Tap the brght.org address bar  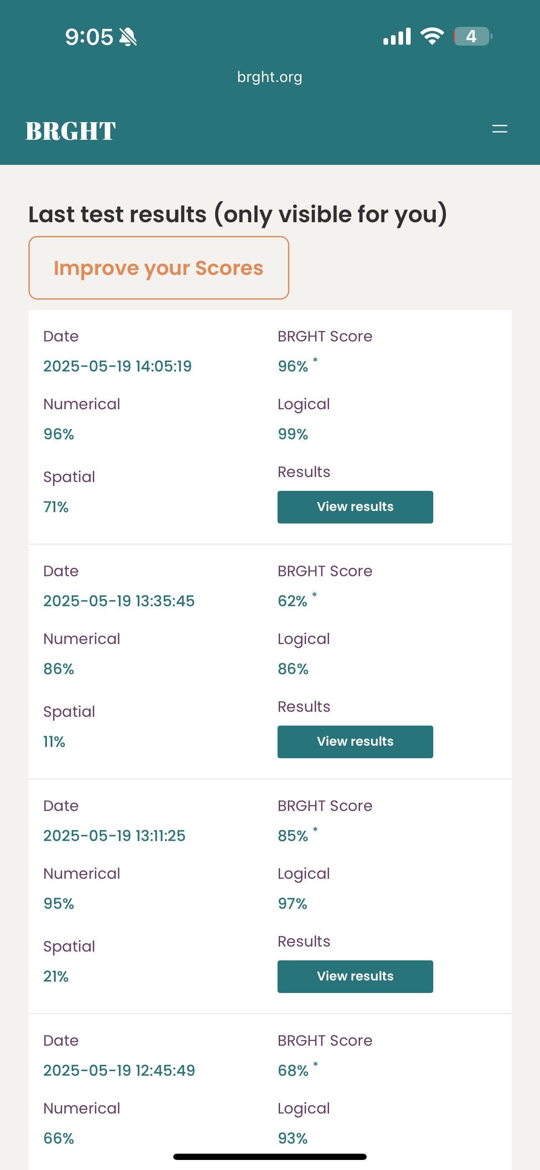click(x=270, y=77)
